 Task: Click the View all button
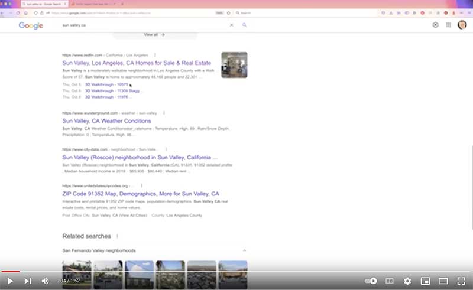[154, 35]
